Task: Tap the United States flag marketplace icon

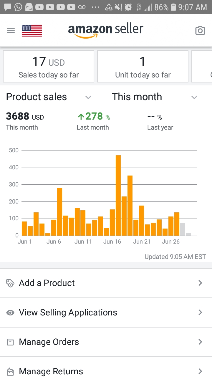Action: [x=32, y=30]
